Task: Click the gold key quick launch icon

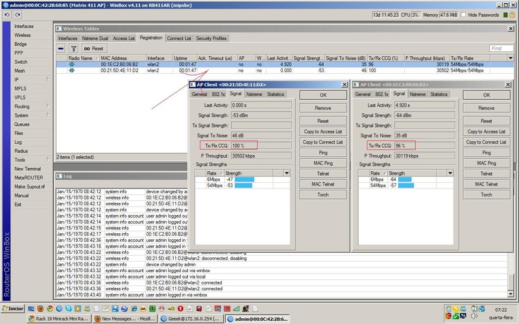Action: click(x=171, y=309)
